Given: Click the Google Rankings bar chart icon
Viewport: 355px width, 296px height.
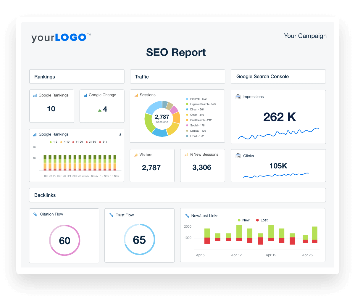Looking at the screenshot, I should click(35, 134).
